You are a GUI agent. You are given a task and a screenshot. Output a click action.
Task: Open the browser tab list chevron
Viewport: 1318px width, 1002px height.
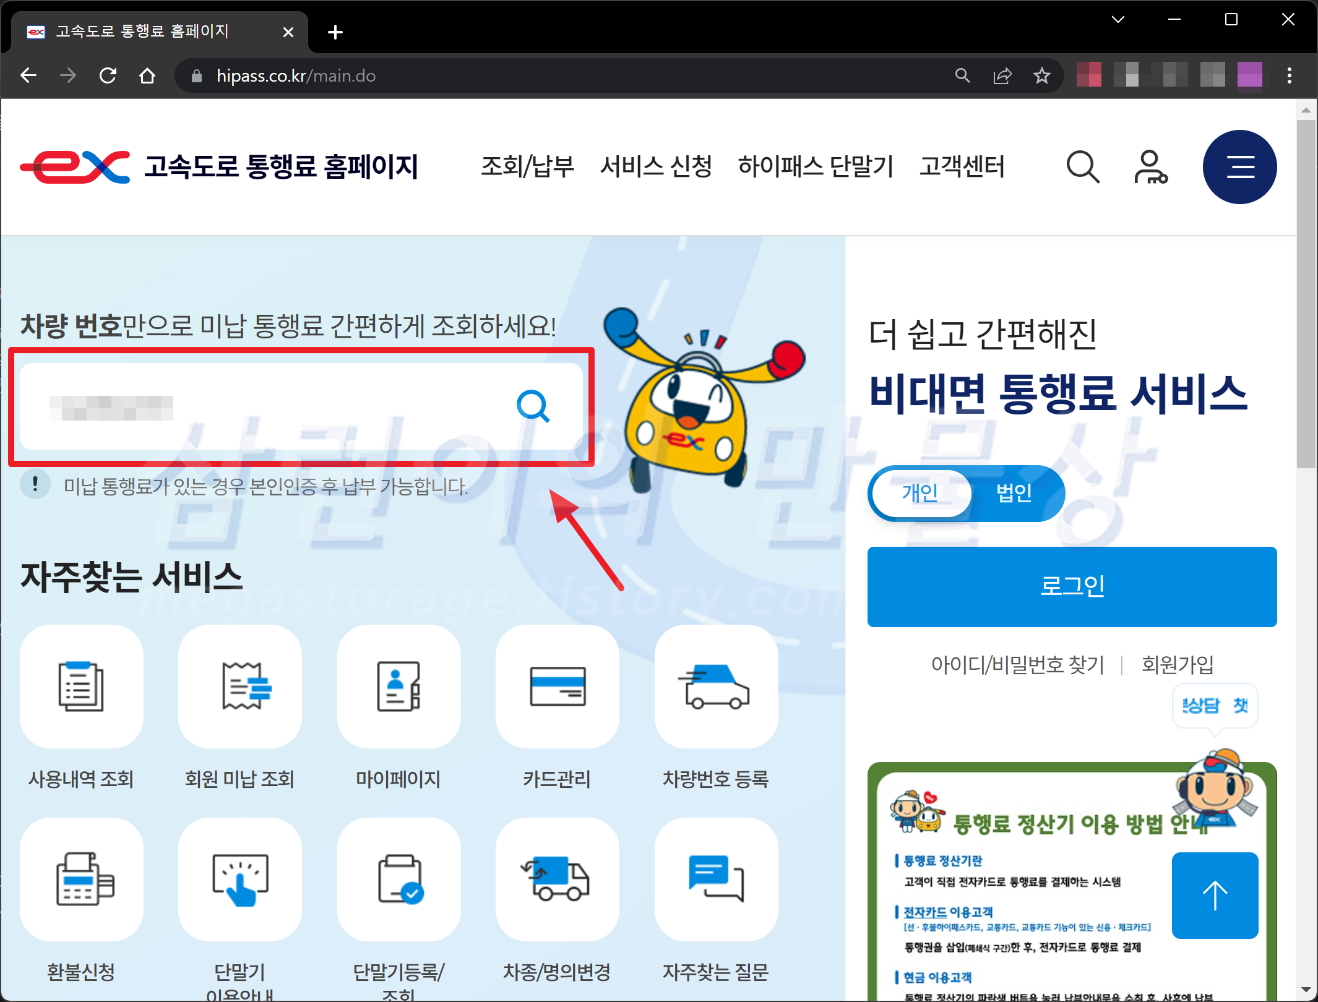click(1118, 20)
